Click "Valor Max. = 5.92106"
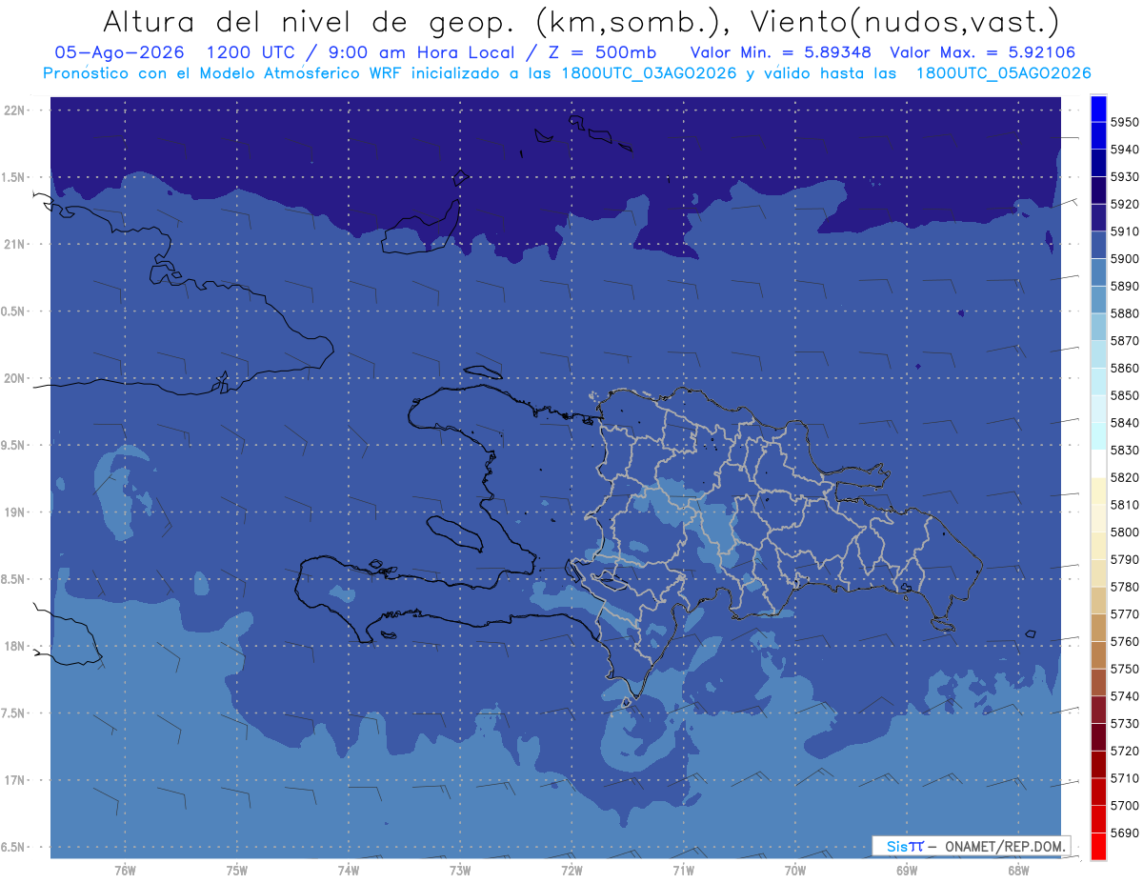1143x883 pixels. [983, 52]
